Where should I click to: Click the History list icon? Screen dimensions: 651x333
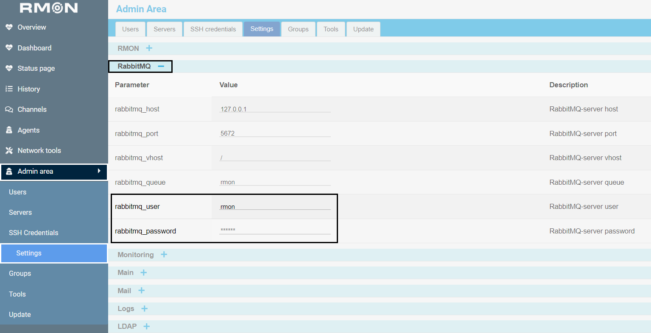[x=9, y=89]
